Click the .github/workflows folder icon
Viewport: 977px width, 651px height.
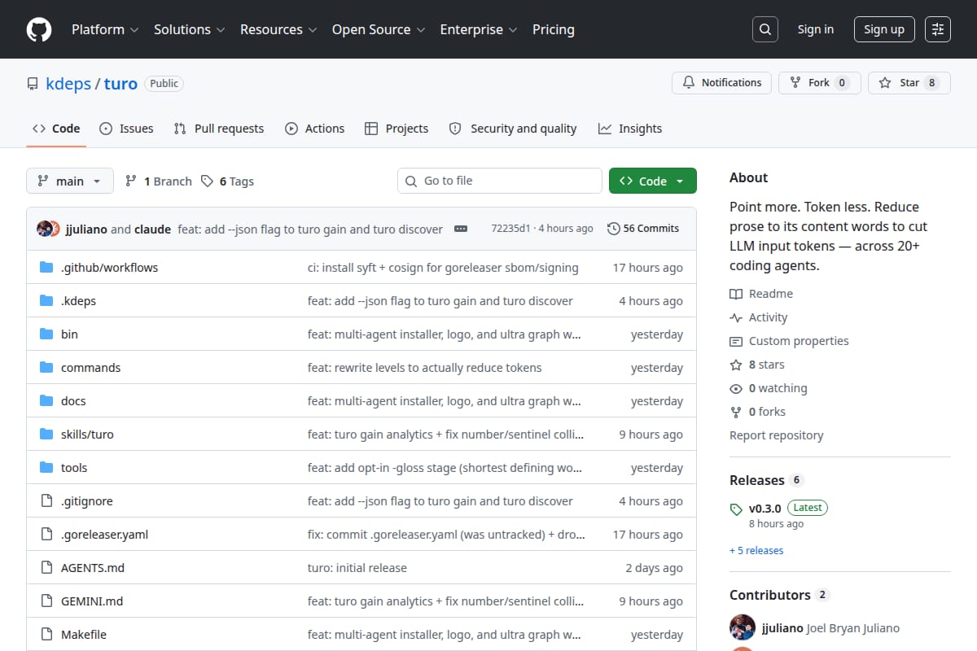tap(46, 267)
